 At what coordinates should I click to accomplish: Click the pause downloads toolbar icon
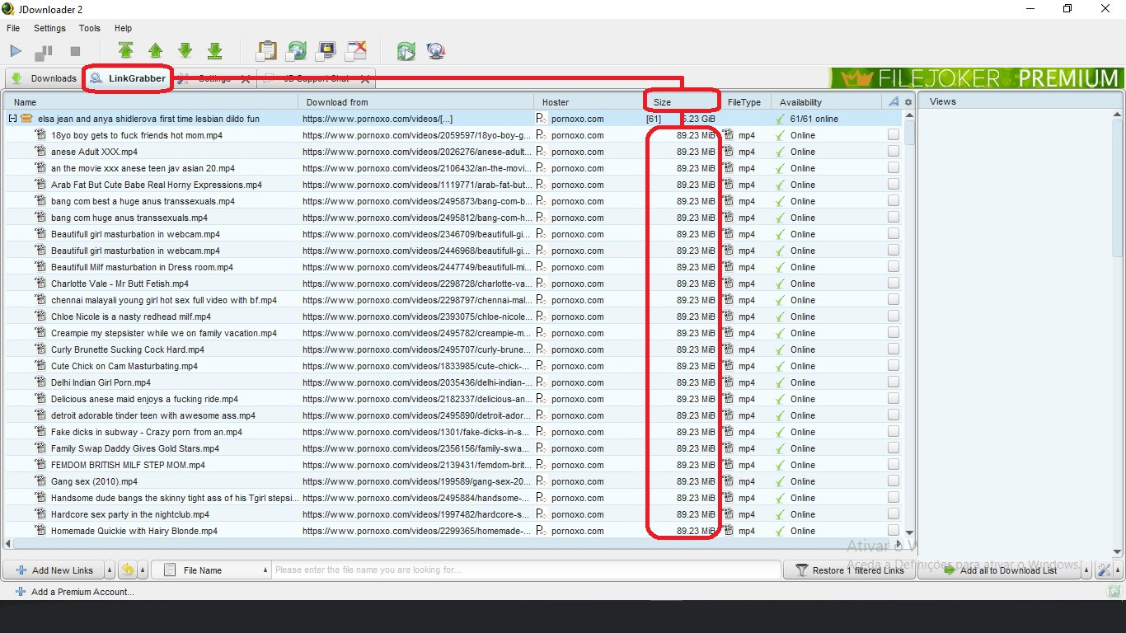[x=44, y=52]
